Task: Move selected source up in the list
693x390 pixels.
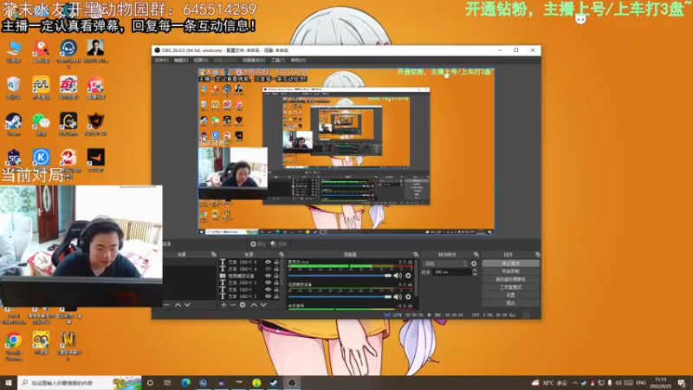Action: [x=254, y=305]
